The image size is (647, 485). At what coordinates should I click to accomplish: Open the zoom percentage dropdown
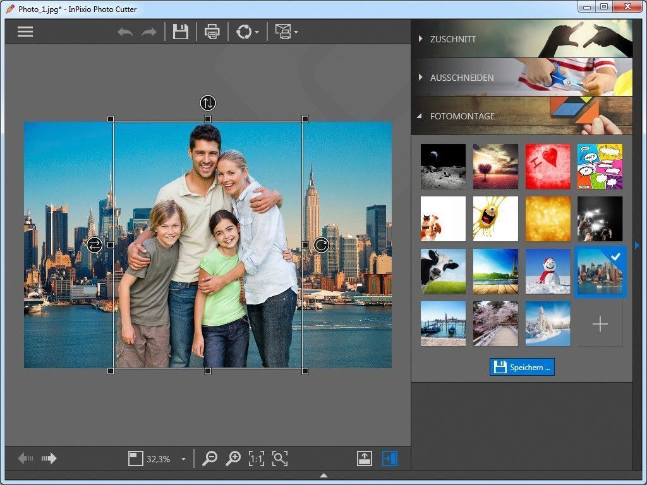183,459
